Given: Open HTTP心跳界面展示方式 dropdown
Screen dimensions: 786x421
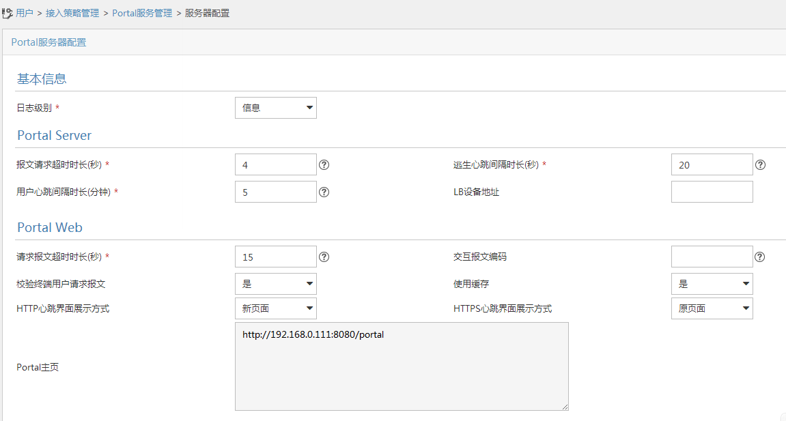Looking at the screenshot, I should [x=275, y=308].
